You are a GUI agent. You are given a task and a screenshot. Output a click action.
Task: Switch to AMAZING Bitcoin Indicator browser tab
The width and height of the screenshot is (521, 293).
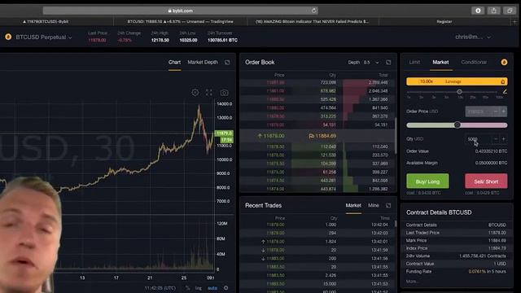tap(313, 22)
